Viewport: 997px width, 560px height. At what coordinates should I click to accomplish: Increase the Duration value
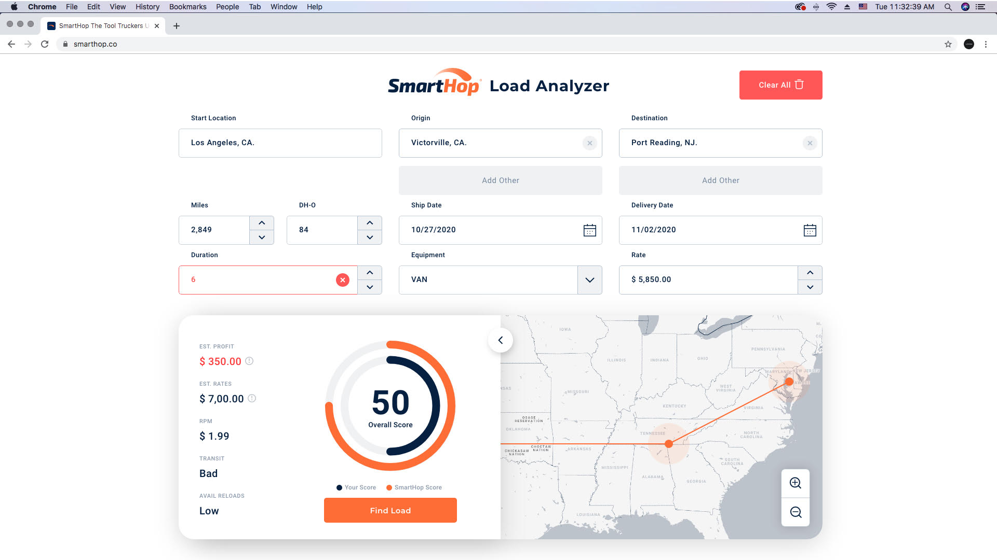pos(370,273)
